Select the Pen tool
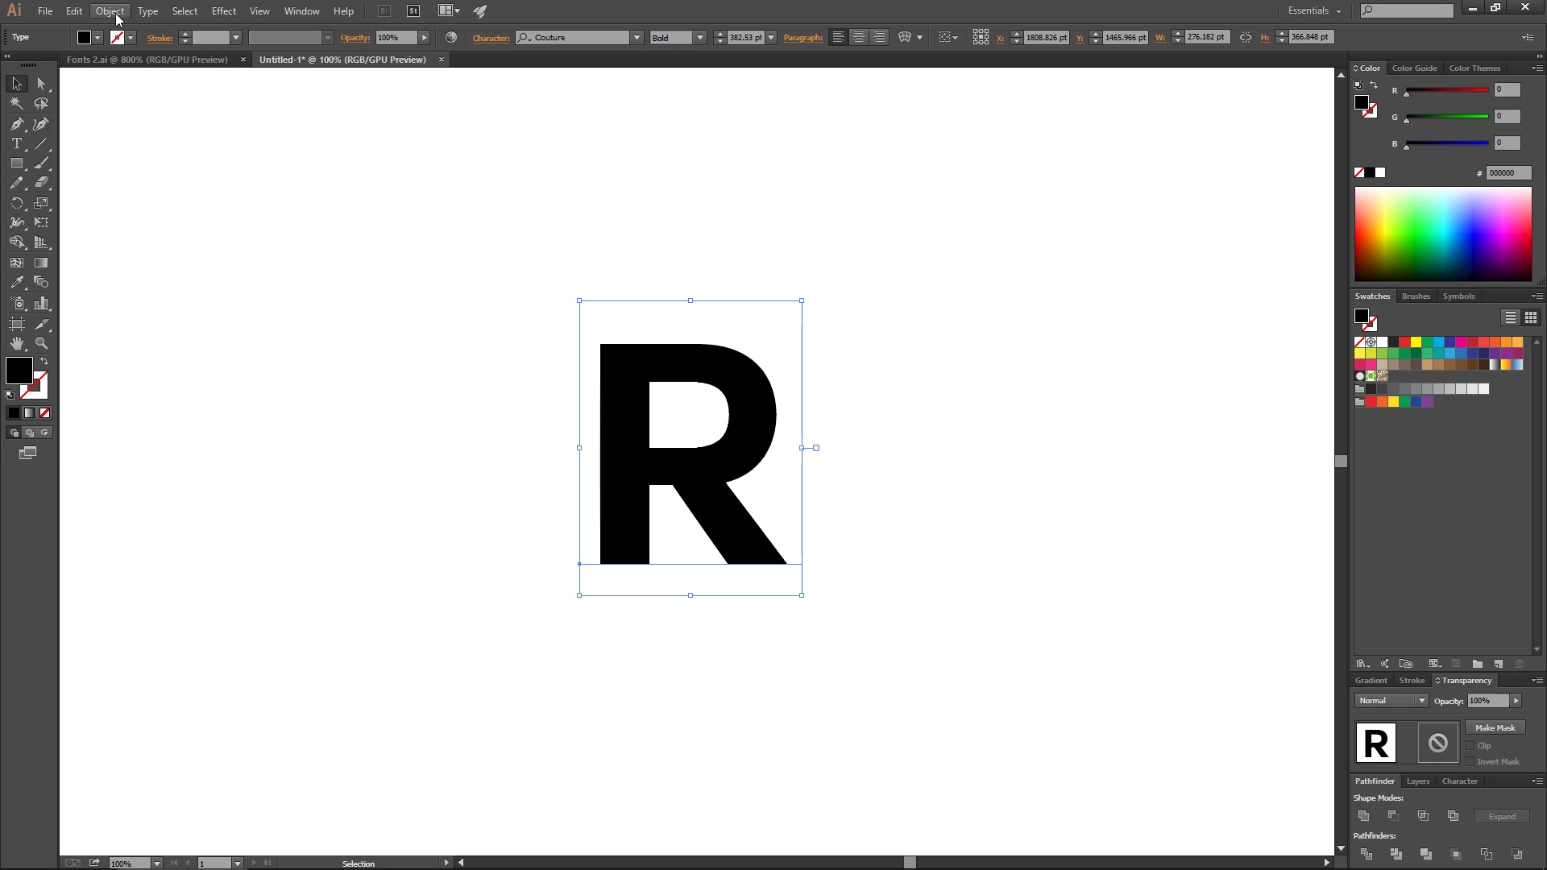The height and width of the screenshot is (870, 1547). (x=16, y=123)
